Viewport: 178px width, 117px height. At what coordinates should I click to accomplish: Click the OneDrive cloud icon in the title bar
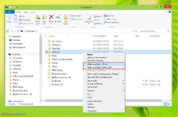coord(7,7)
